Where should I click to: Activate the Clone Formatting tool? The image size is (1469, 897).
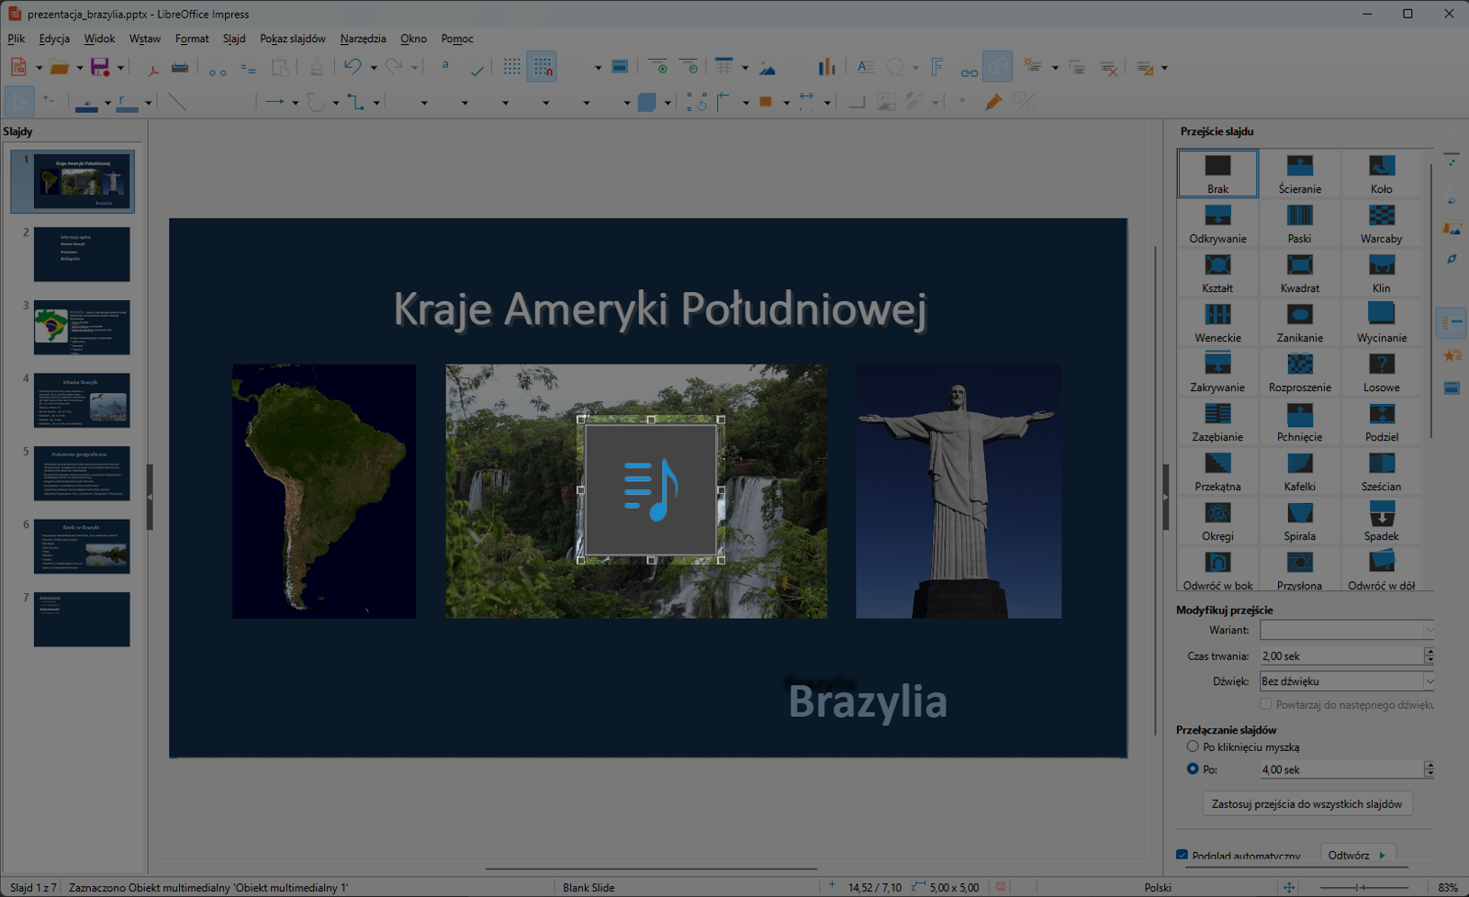(x=317, y=67)
